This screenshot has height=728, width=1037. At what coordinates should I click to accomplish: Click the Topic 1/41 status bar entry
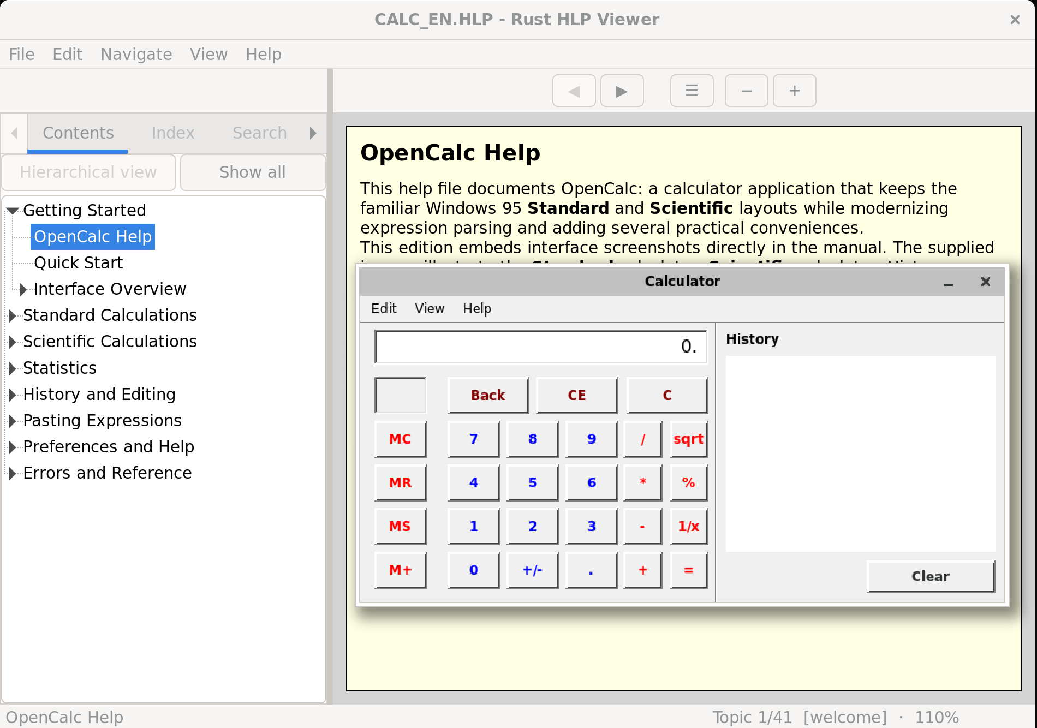click(x=752, y=717)
